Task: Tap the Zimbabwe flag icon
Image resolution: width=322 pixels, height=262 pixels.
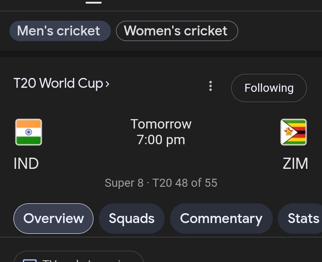Action: [x=293, y=132]
